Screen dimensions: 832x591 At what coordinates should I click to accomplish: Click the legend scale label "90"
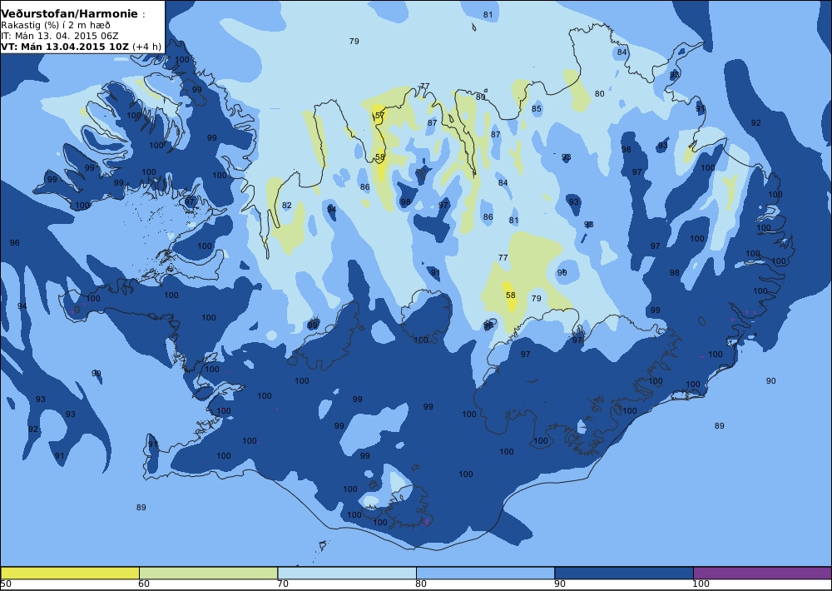[x=560, y=584]
